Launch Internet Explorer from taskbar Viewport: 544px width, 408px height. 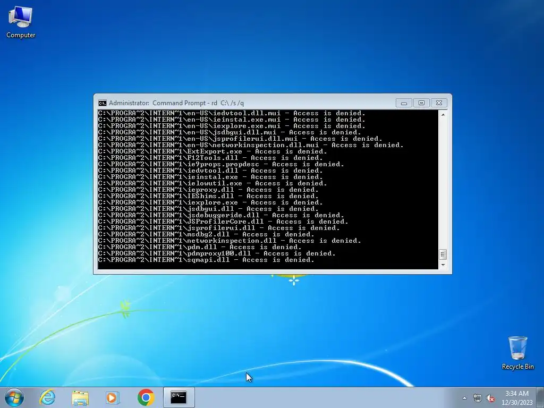[47, 397]
